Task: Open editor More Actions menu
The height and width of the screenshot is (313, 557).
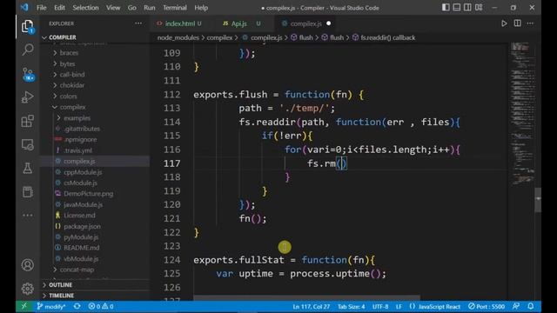Action: click(x=530, y=23)
